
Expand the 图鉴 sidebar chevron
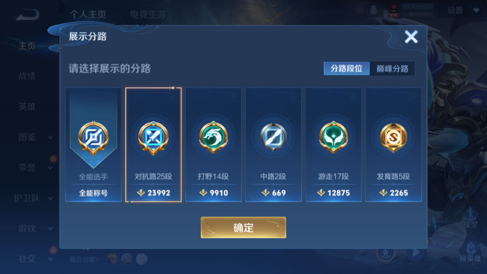coord(50,137)
